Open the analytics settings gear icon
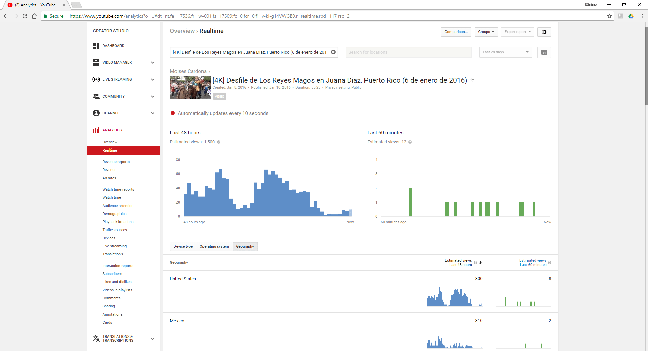Screen dimensions: 648x351 pos(544,32)
